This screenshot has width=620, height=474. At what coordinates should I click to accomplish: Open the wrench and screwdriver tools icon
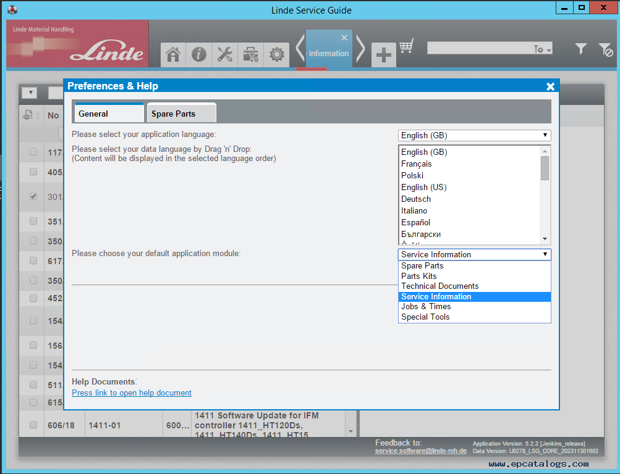point(224,54)
